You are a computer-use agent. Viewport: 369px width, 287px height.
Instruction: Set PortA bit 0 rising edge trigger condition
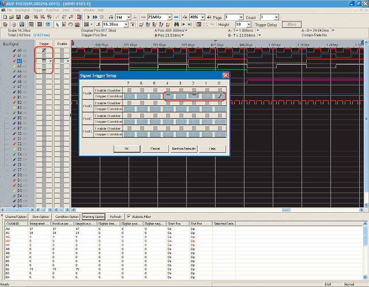(x=220, y=96)
